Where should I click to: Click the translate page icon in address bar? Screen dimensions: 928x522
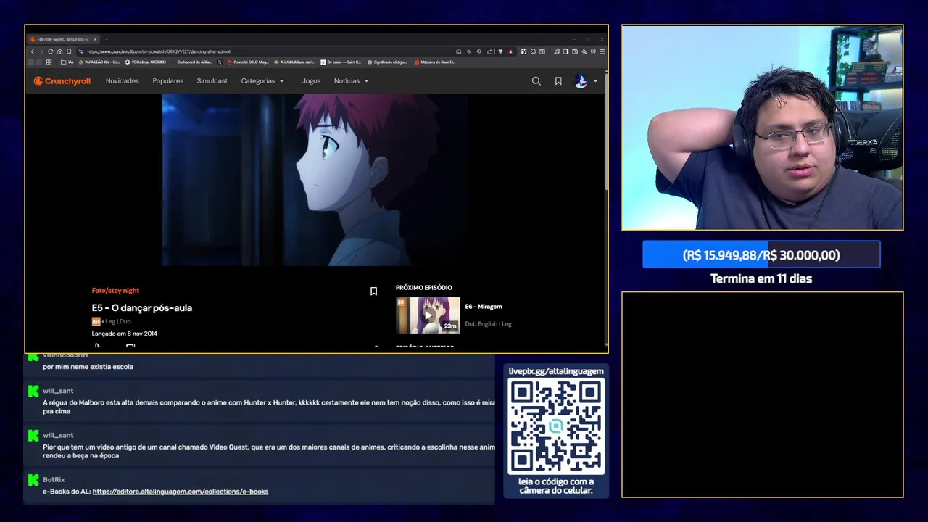[469, 51]
